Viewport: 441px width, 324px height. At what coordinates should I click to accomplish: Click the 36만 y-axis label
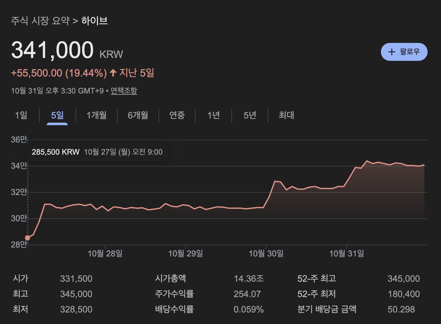(x=19, y=140)
